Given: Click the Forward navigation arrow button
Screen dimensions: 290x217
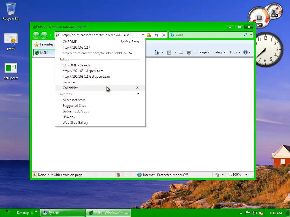Looking at the screenshot, I should [x=44, y=35].
